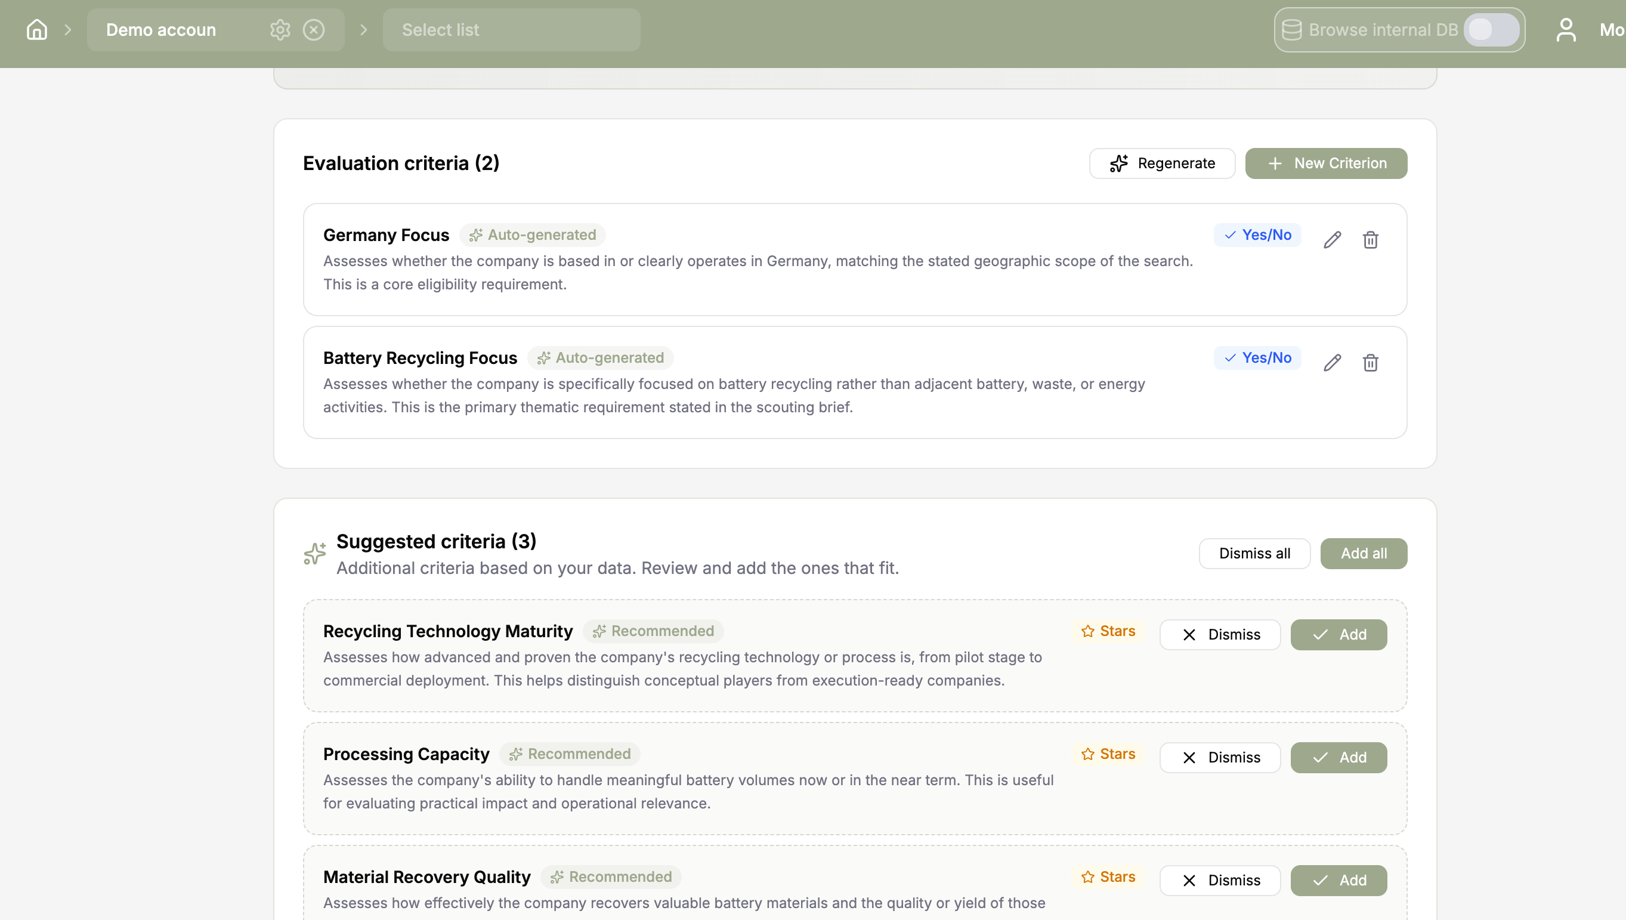This screenshot has width=1626, height=920.
Task: Click Suggested criteria (3) heading
Action: coord(437,542)
